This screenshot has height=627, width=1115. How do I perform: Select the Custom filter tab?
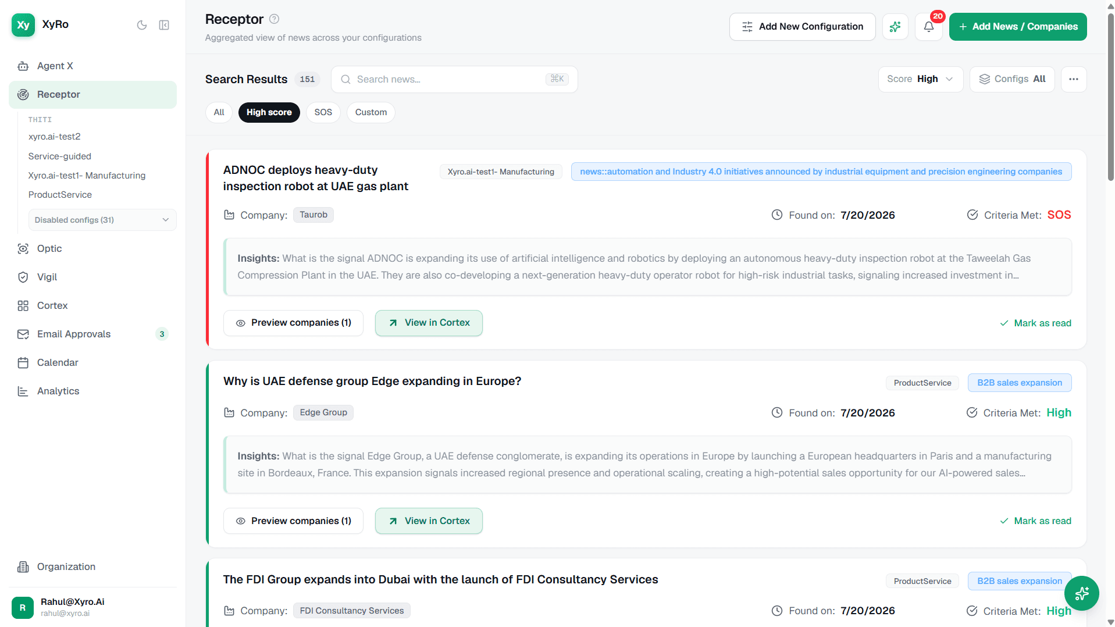[x=371, y=112]
